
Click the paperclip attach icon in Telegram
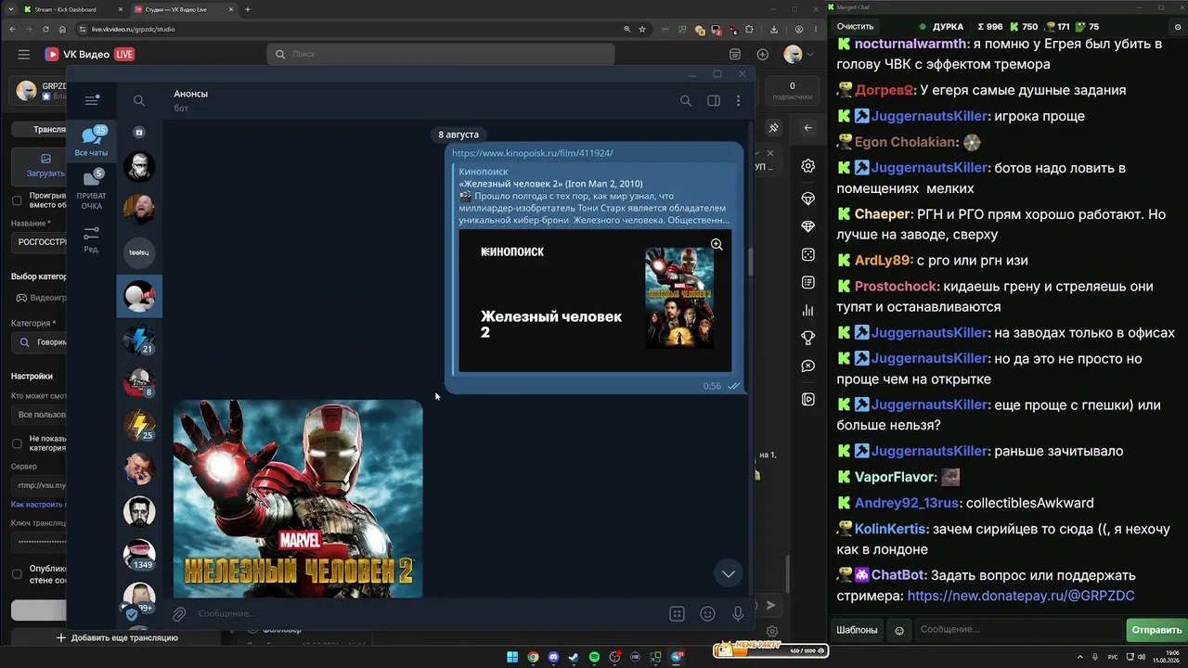click(x=179, y=613)
